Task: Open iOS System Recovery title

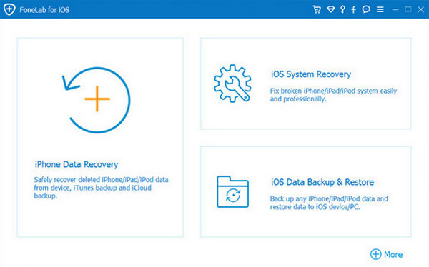Action: tap(311, 74)
